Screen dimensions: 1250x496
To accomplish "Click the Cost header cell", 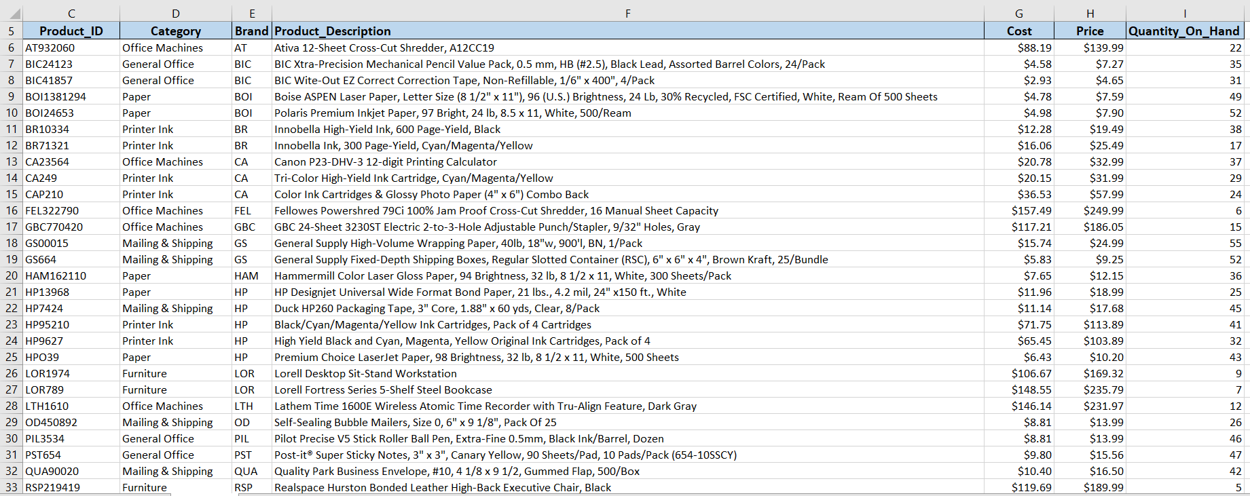I will pos(1019,31).
